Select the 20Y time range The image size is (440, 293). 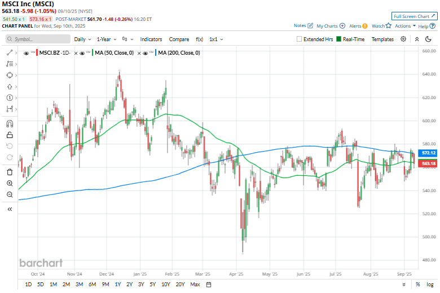coord(180,285)
